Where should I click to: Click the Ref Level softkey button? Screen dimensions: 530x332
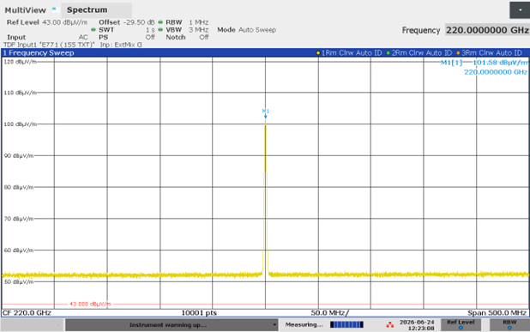point(461,324)
